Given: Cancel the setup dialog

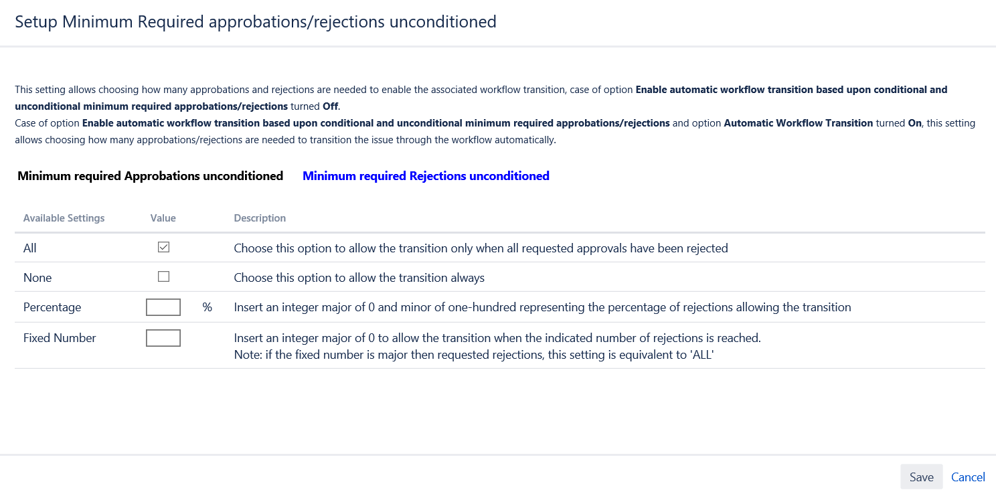Looking at the screenshot, I should point(968,477).
